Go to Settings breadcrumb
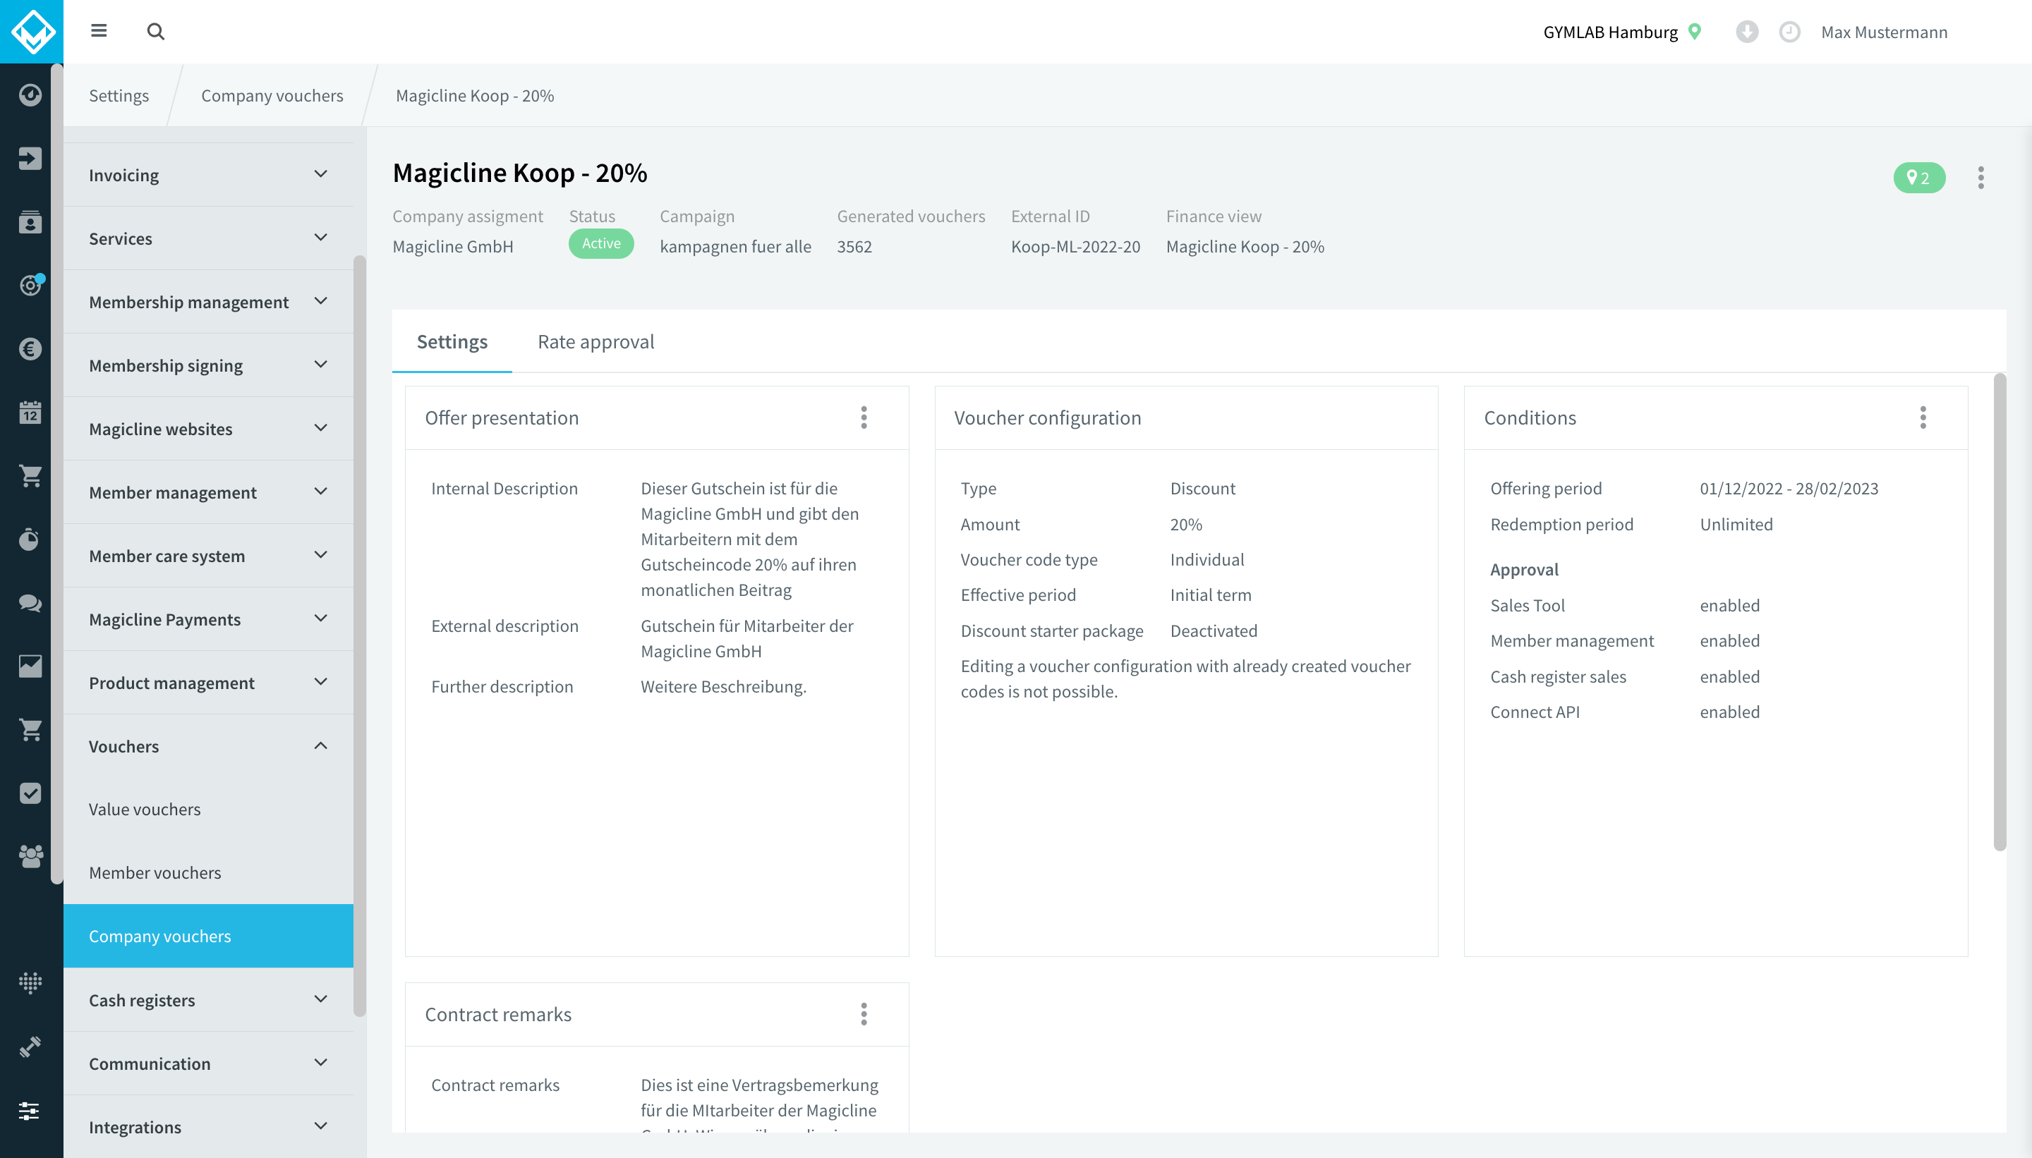 tap(119, 95)
